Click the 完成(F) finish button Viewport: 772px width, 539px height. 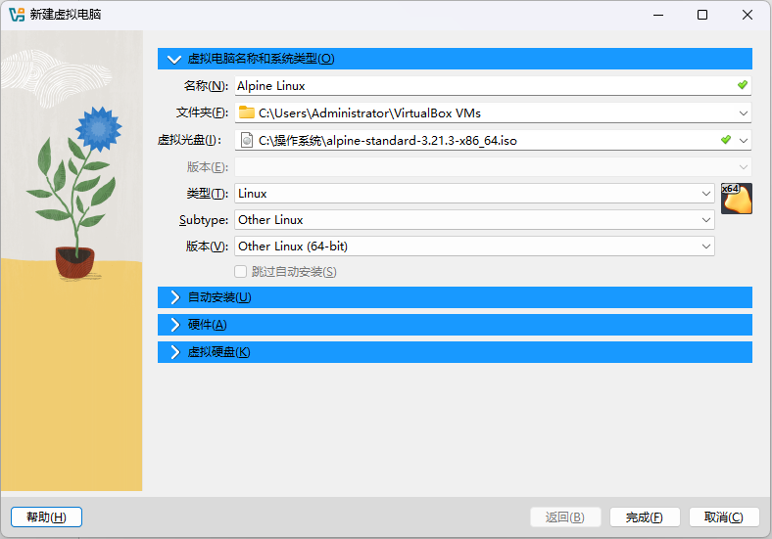pyautogui.click(x=645, y=517)
